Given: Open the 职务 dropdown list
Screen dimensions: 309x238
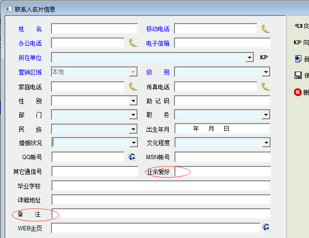Looking at the screenshot, I should (266, 115).
